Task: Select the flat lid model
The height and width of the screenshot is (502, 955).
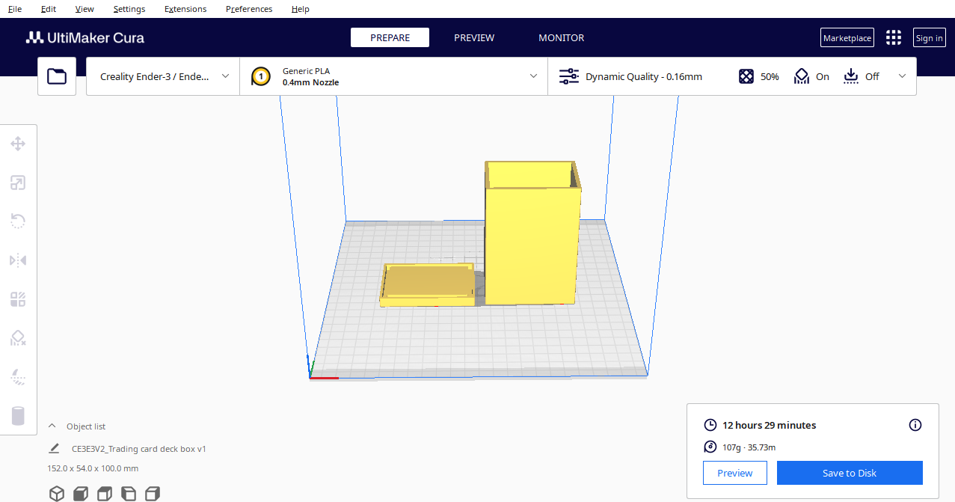Action: coord(428,285)
